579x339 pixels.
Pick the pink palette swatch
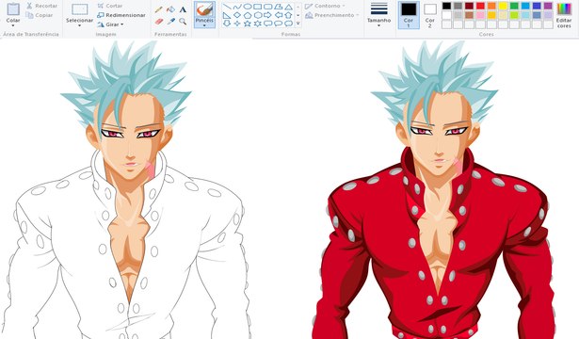coord(480,15)
